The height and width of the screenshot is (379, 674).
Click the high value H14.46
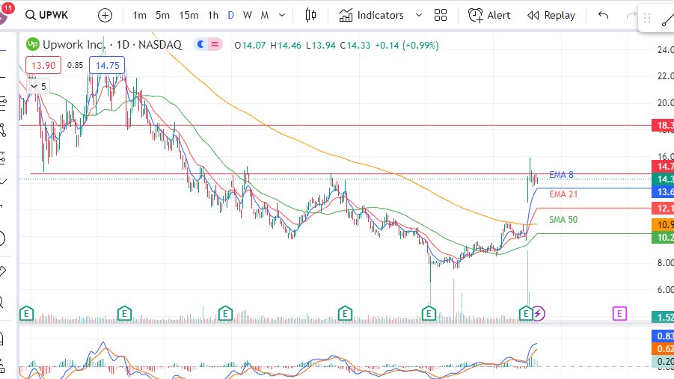286,45
